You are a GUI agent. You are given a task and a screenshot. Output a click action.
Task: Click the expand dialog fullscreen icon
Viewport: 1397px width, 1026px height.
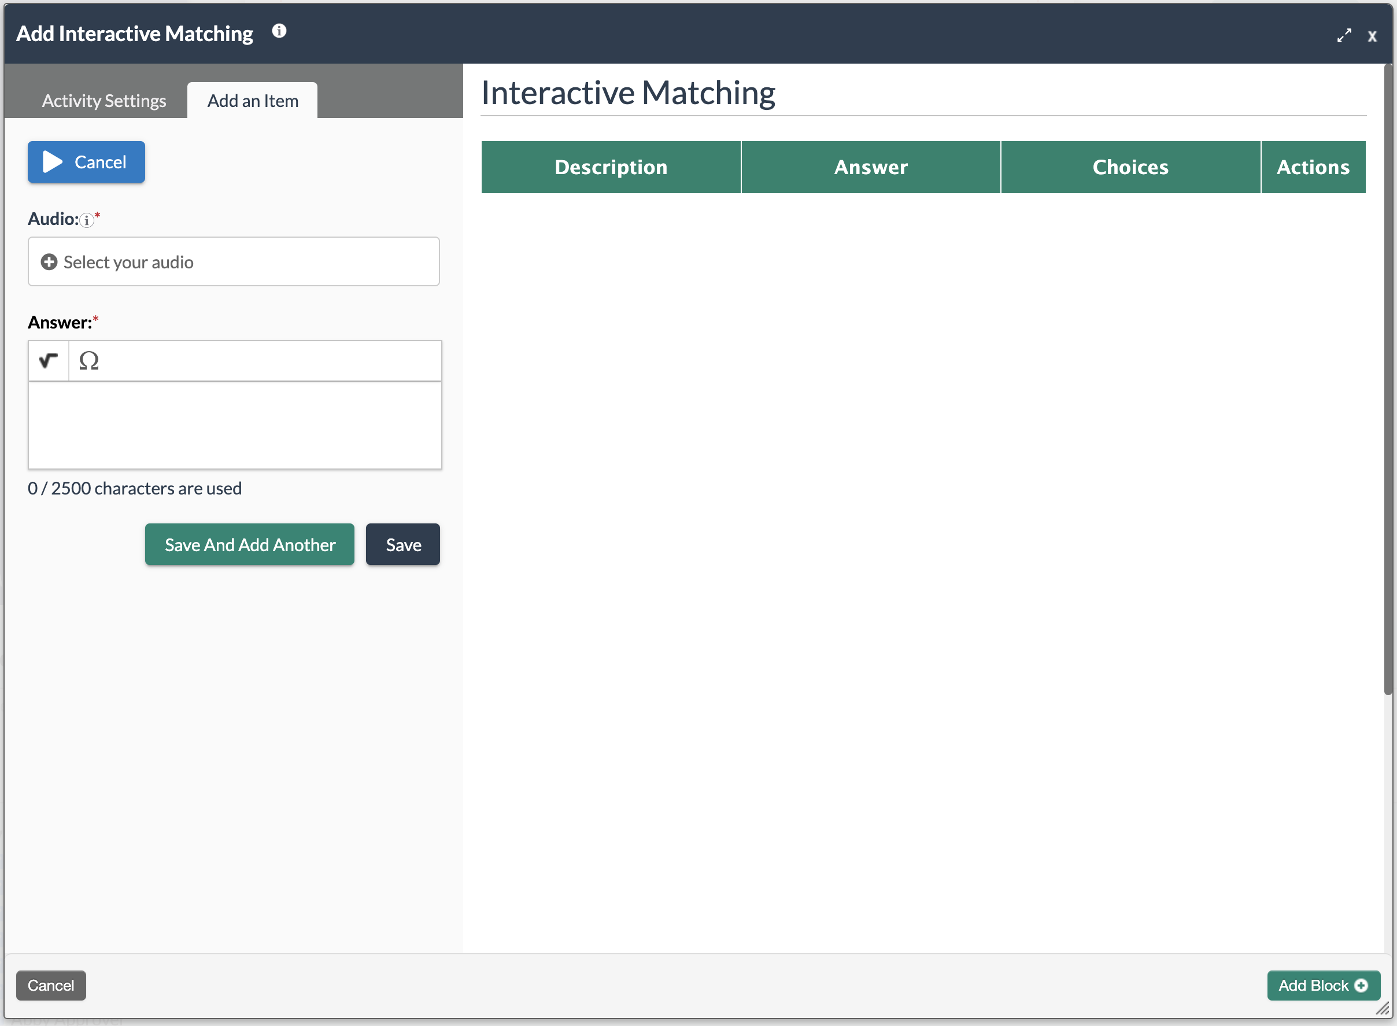(x=1344, y=35)
